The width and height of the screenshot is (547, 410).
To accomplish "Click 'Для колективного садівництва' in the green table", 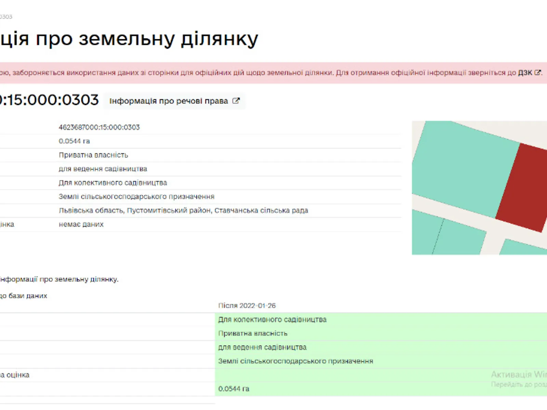I will coord(272,319).
